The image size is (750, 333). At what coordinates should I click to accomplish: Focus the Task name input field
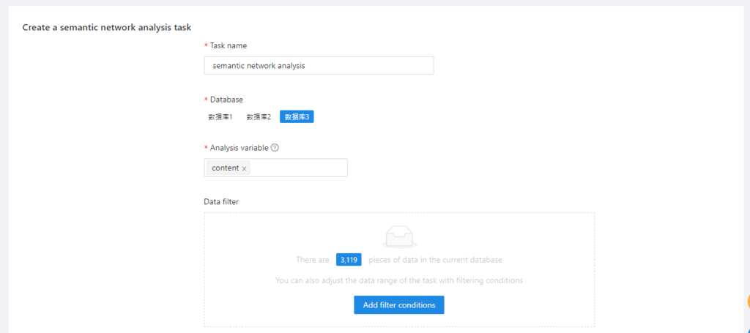pyautogui.click(x=319, y=66)
